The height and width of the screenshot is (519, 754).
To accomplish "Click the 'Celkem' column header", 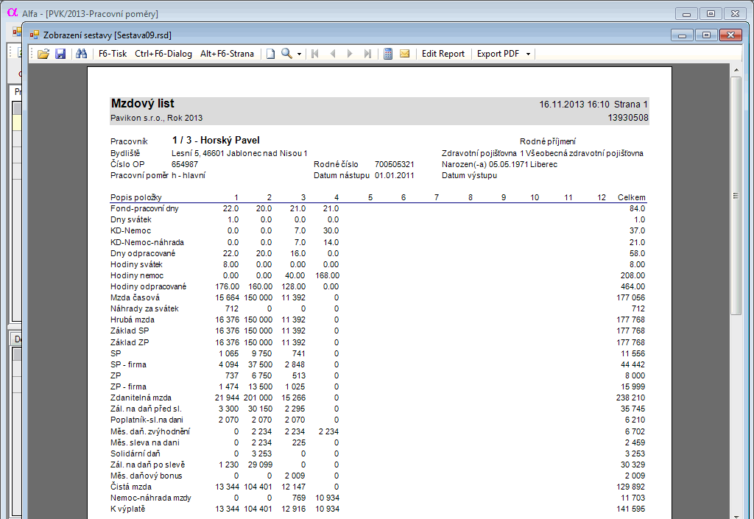I will click(631, 197).
